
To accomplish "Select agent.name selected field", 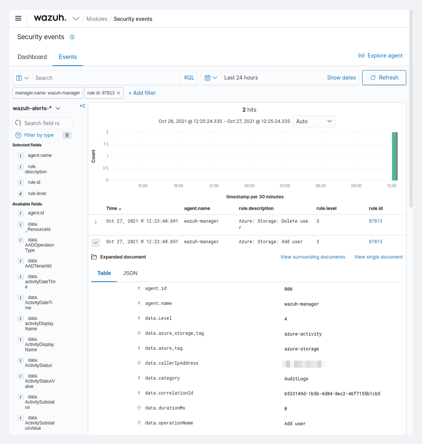I will [40, 155].
